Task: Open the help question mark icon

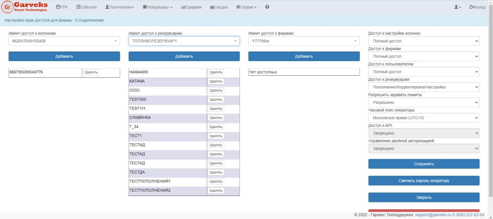Action: 267,7
